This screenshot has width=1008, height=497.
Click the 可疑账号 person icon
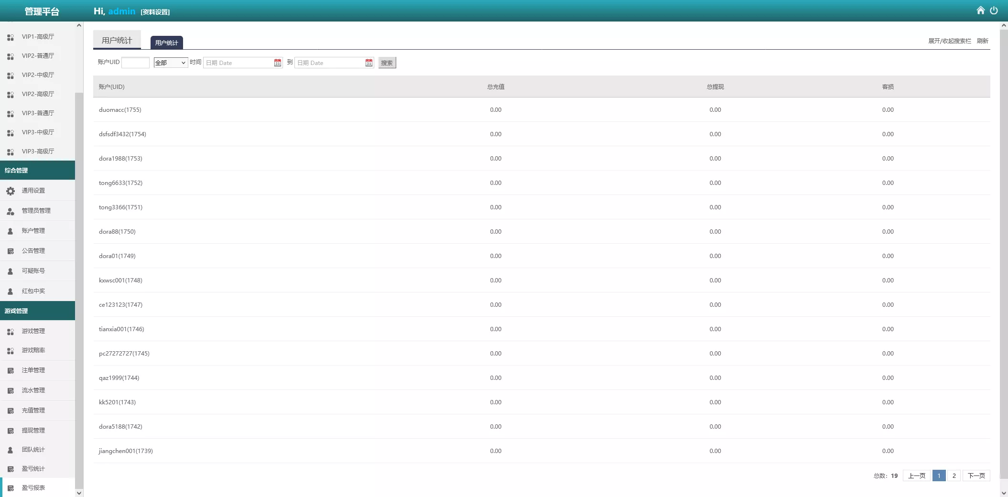coord(11,271)
